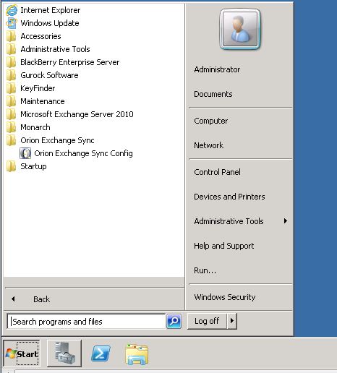This screenshot has width=337, height=373.
Task: Click the Log off button
Action: (207, 321)
